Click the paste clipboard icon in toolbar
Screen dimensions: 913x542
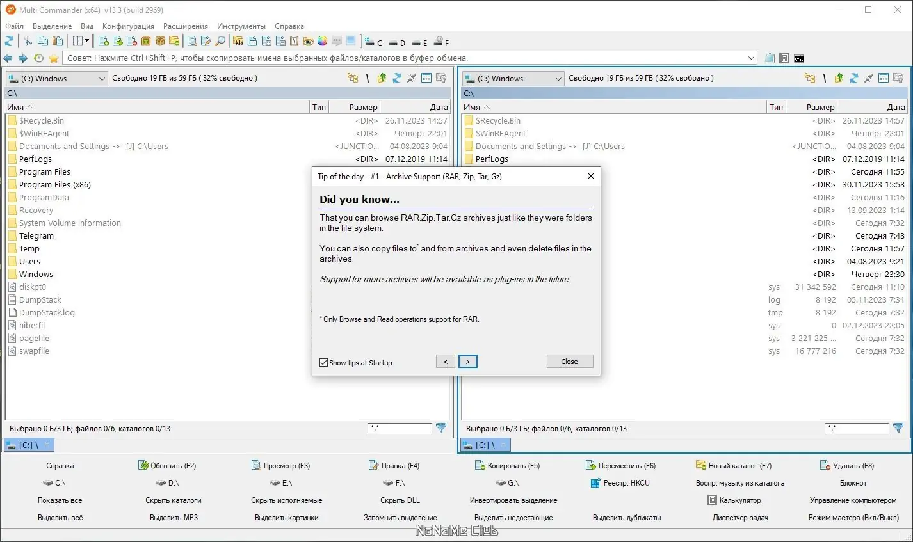[58, 42]
